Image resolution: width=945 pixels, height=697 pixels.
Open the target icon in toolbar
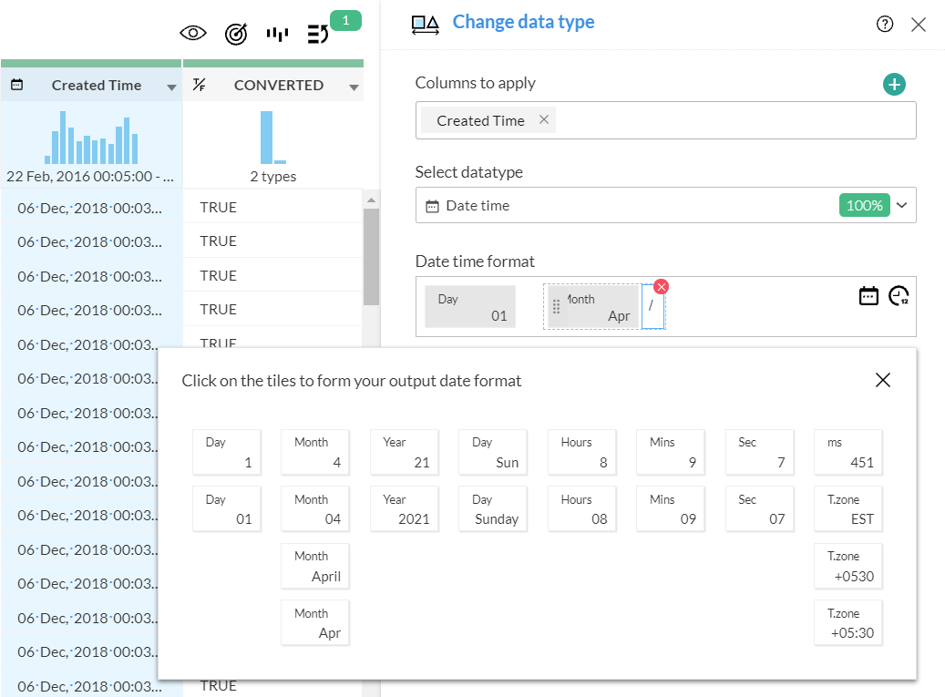pyautogui.click(x=235, y=34)
